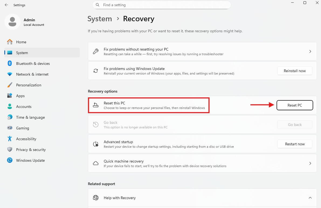Collapse the Help with Recovery section

point(310,198)
